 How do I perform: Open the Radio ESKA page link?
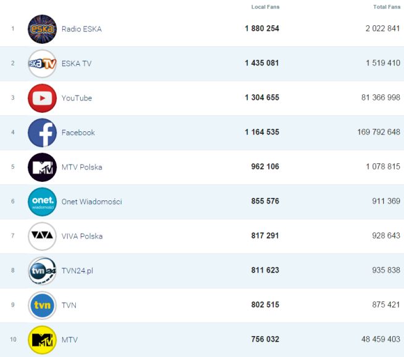(x=81, y=29)
